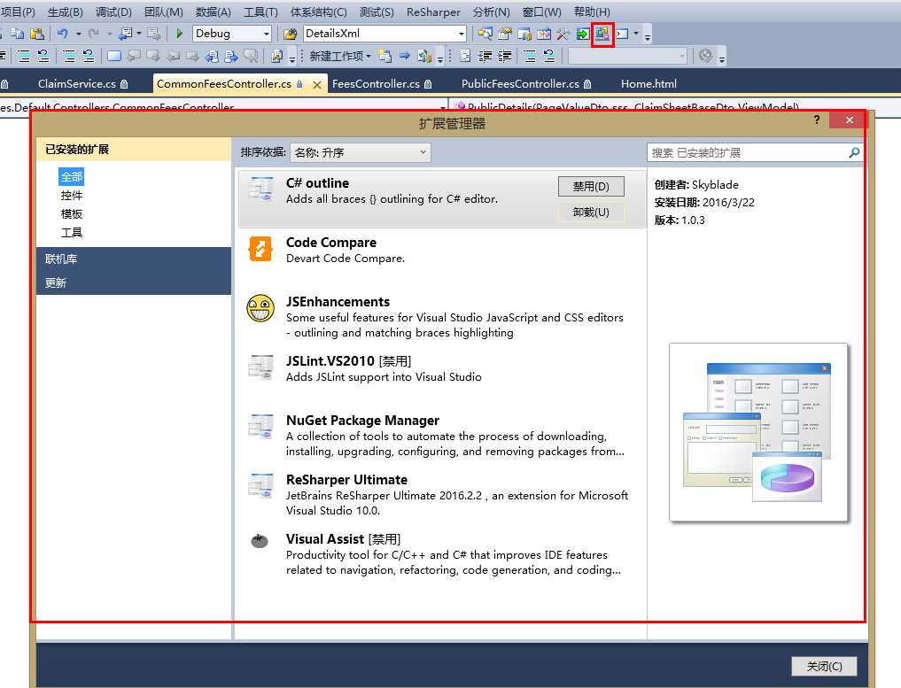Open the ReSharper menu
The image size is (901, 688).
[433, 12]
